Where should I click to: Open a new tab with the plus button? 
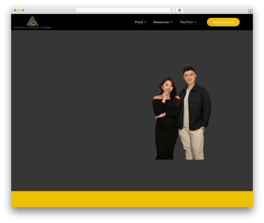[250, 12]
